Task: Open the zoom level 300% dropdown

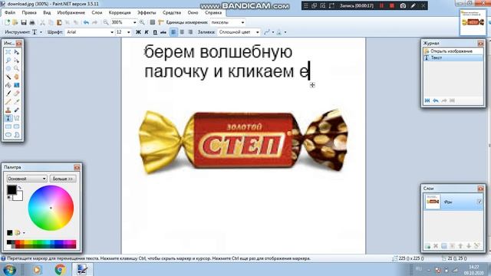Action: point(135,22)
